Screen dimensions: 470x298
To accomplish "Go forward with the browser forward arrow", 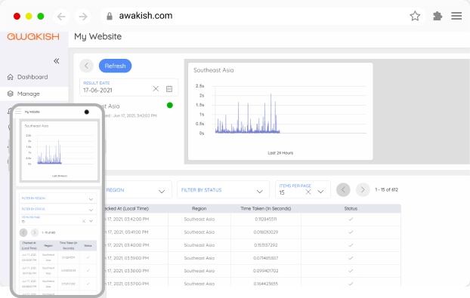I will (x=83, y=17).
